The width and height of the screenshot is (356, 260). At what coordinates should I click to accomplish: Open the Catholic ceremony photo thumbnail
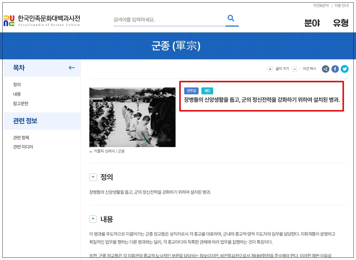(x=132, y=117)
